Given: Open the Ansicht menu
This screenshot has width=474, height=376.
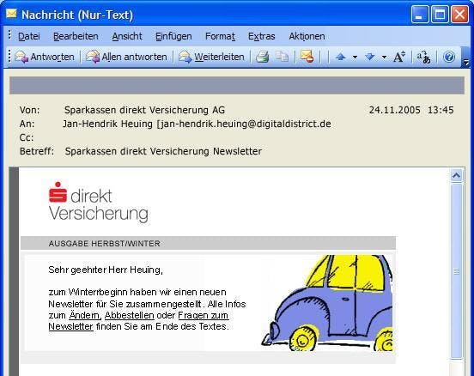Looking at the screenshot, I should (127, 36).
